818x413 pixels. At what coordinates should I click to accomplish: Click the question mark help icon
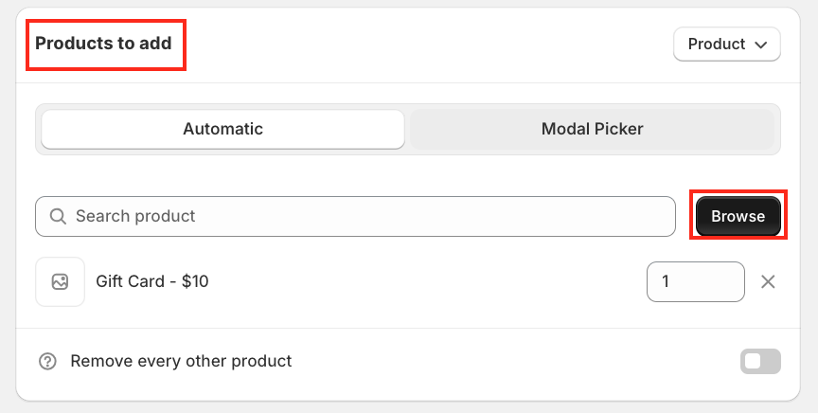coord(47,362)
